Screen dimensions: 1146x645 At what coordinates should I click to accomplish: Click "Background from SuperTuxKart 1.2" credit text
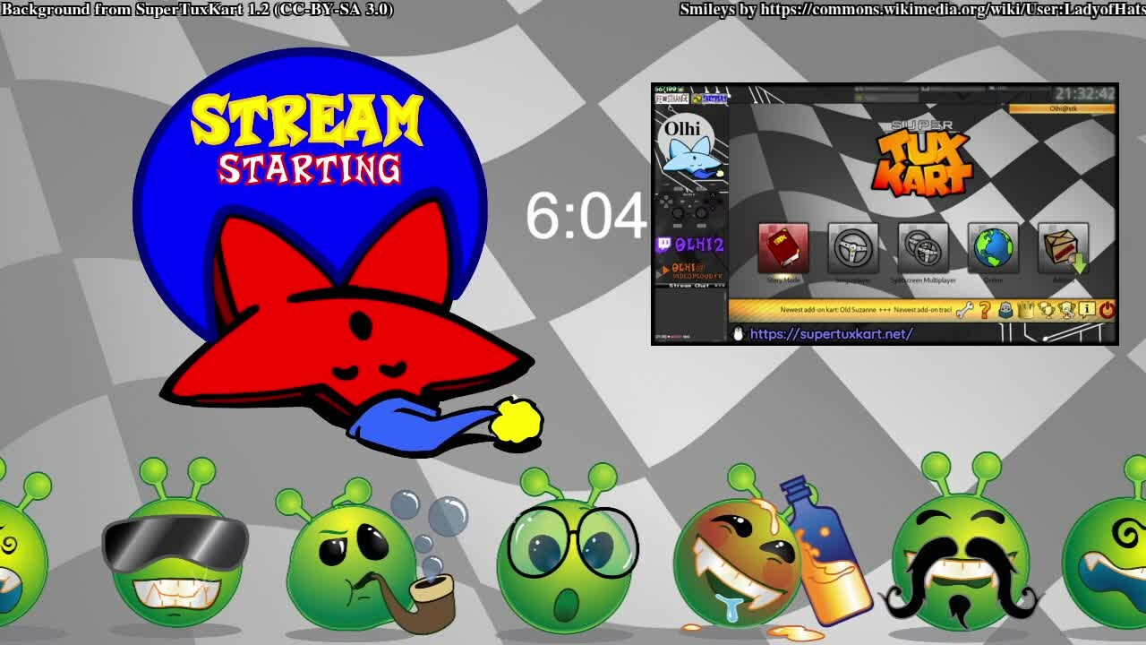(197, 9)
